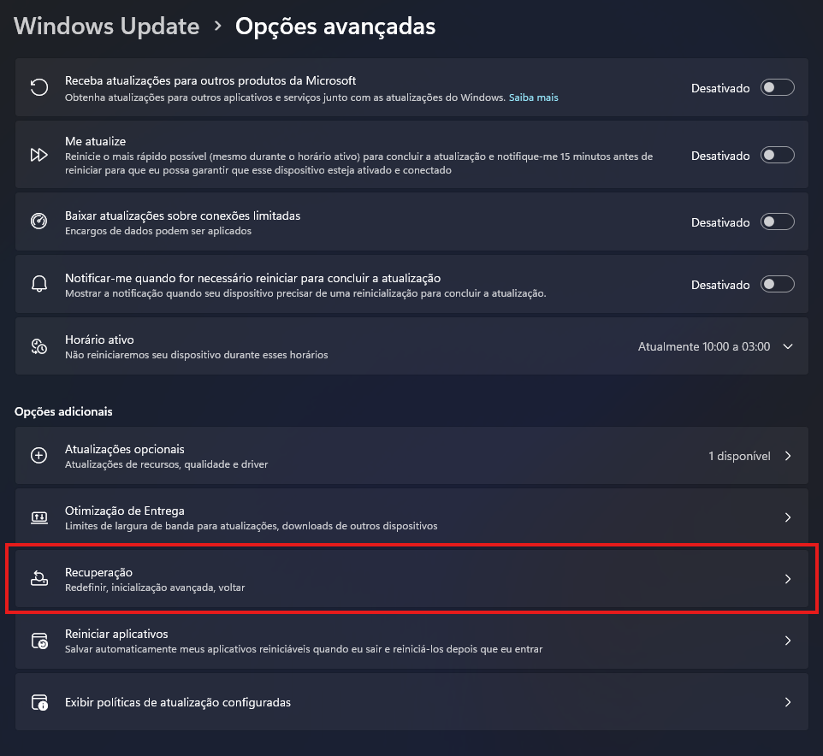Click the bell icon for restart notifications
This screenshot has height=756, width=823.
(x=38, y=284)
